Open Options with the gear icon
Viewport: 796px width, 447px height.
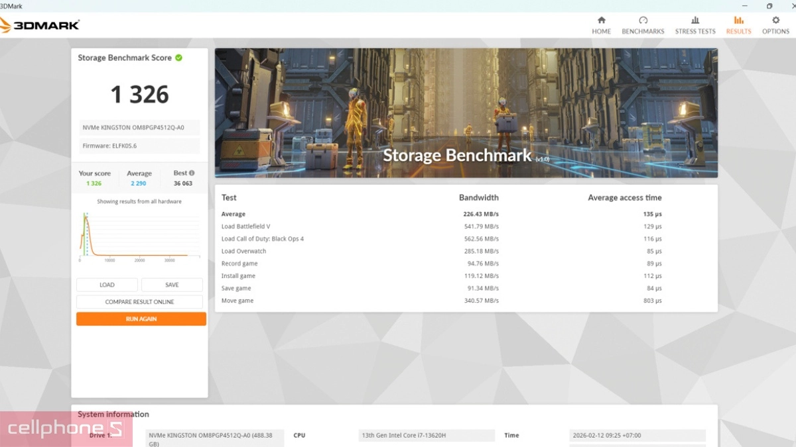click(775, 21)
